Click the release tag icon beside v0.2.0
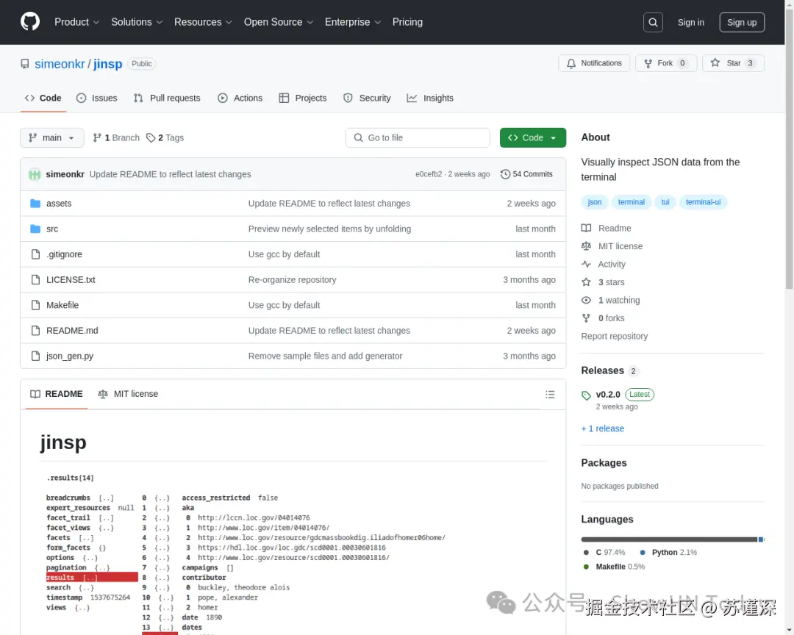 (586, 395)
